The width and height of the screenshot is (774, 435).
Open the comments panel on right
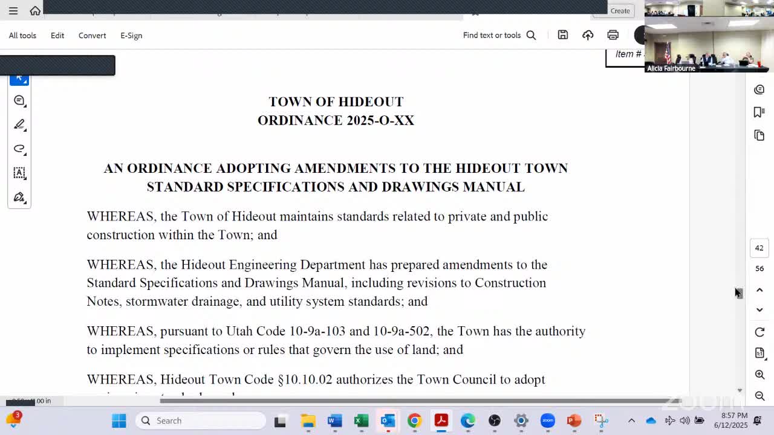click(759, 89)
